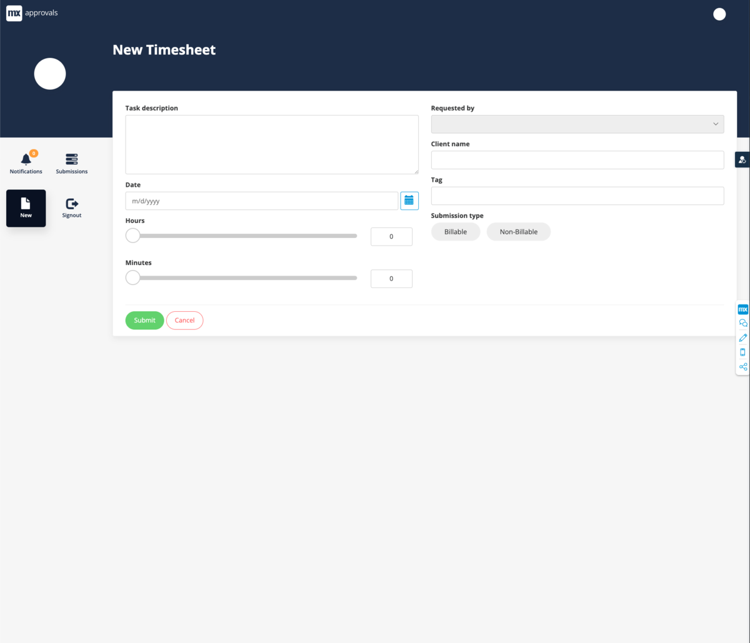Click the Task description label
750x643 pixels.
[x=152, y=108]
